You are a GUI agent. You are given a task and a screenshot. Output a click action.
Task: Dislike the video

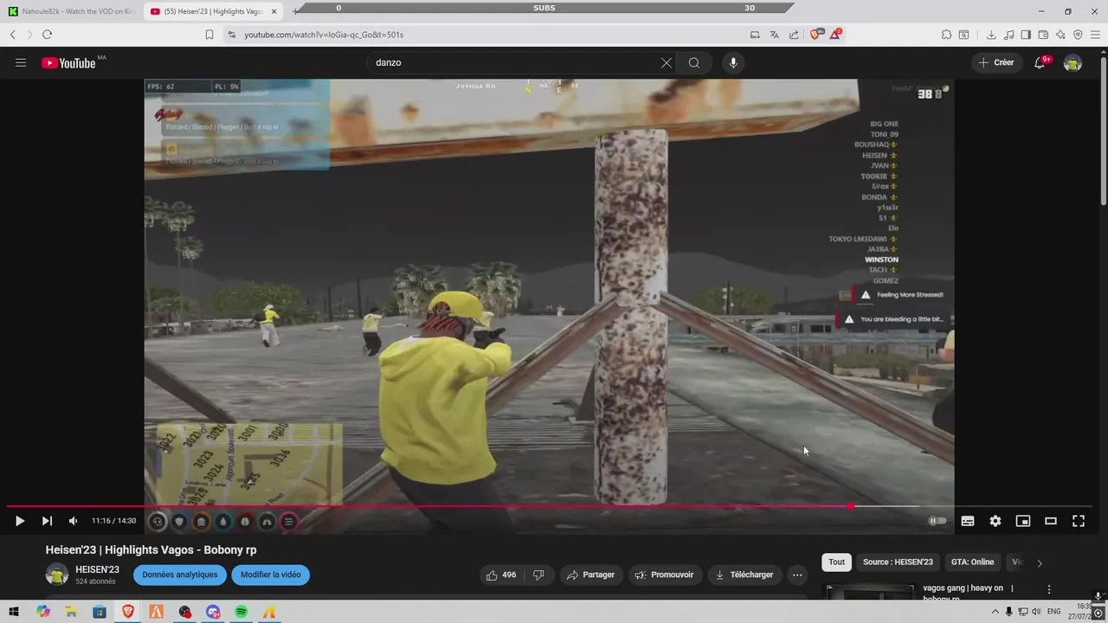(538, 575)
